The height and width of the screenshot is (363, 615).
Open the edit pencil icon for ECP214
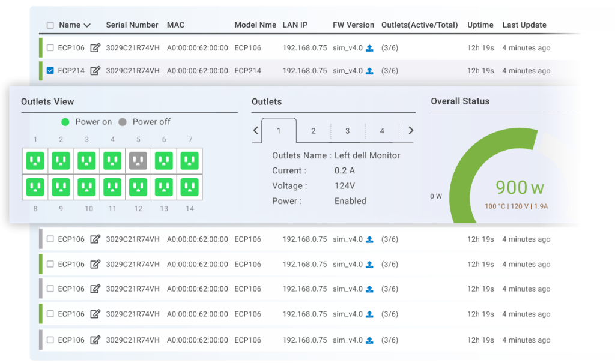tap(95, 70)
